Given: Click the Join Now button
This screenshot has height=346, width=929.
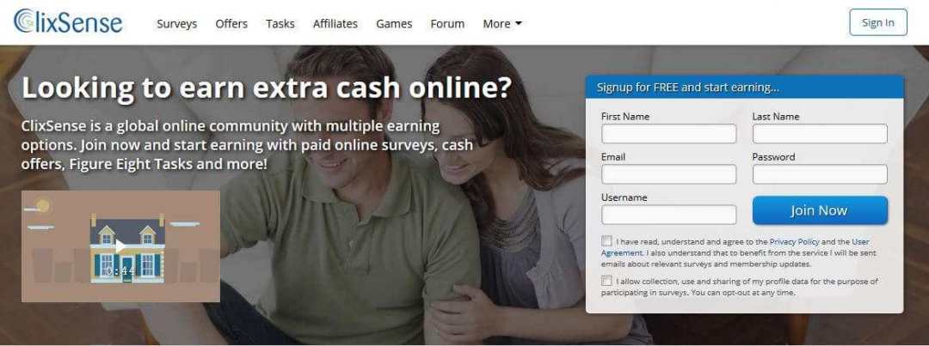Looking at the screenshot, I should (820, 210).
